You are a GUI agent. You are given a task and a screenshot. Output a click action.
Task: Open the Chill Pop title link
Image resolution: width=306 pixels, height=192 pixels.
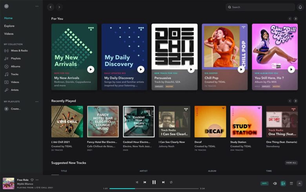coord(211,78)
